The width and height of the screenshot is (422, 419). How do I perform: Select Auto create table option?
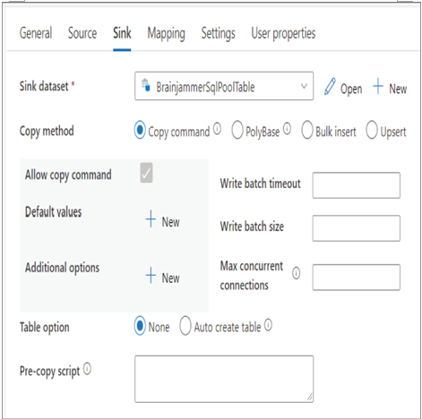coord(185,326)
